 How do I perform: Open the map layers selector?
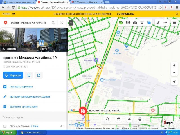(x=149, y=23)
